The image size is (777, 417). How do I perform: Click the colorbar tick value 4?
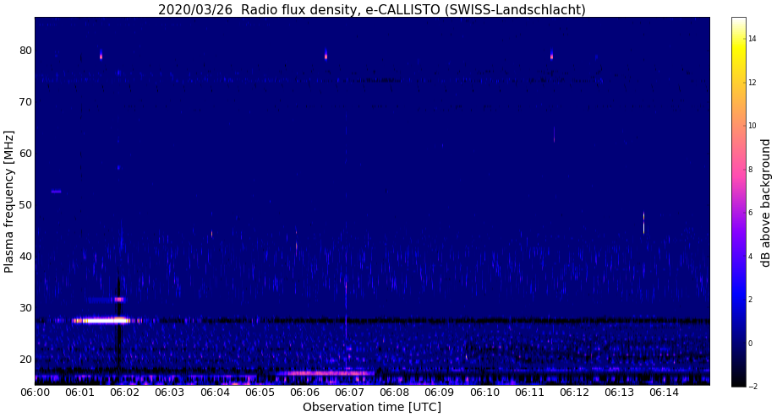(x=751, y=257)
